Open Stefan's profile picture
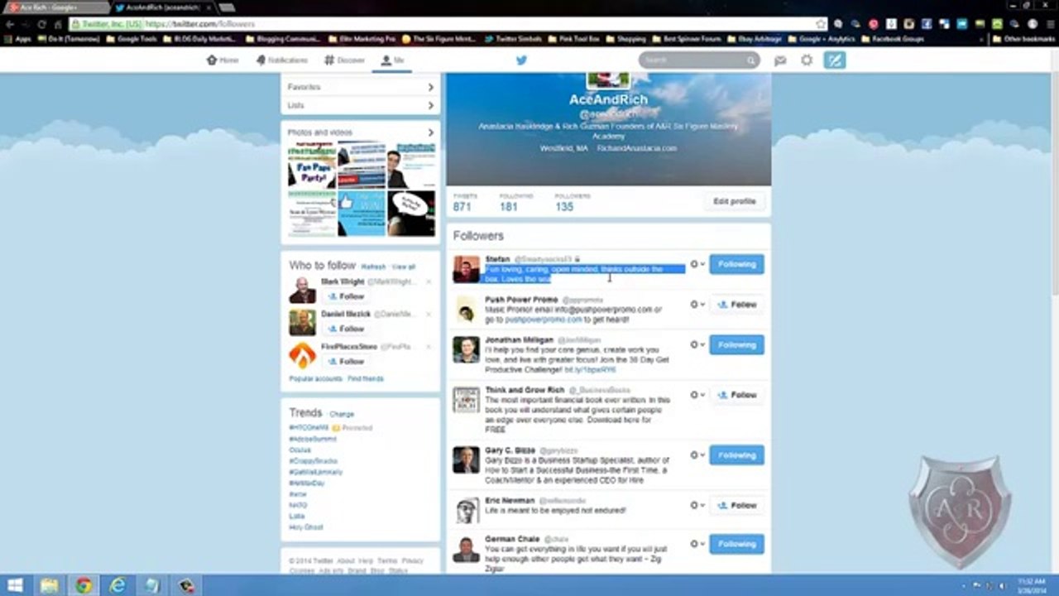The width and height of the screenshot is (1059, 596). click(x=466, y=269)
